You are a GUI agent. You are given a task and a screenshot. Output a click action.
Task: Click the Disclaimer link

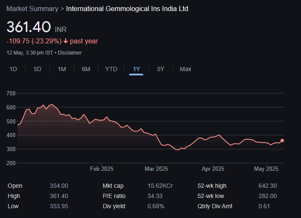(x=69, y=53)
